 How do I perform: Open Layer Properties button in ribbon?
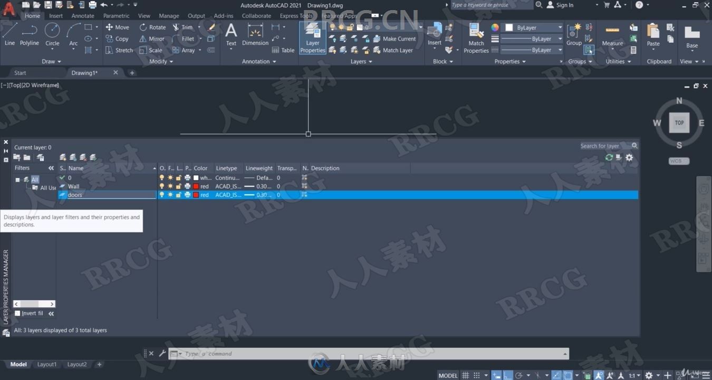[x=313, y=38]
